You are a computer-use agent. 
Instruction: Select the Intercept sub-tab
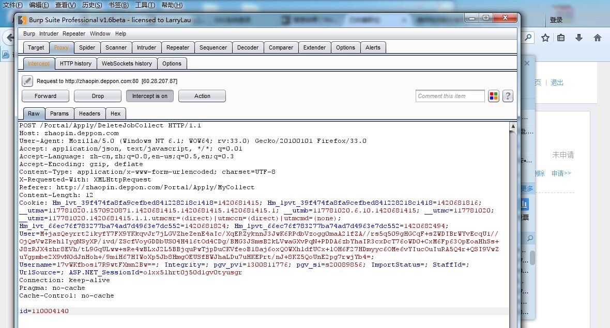pyautogui.click(x=39, y=63)
